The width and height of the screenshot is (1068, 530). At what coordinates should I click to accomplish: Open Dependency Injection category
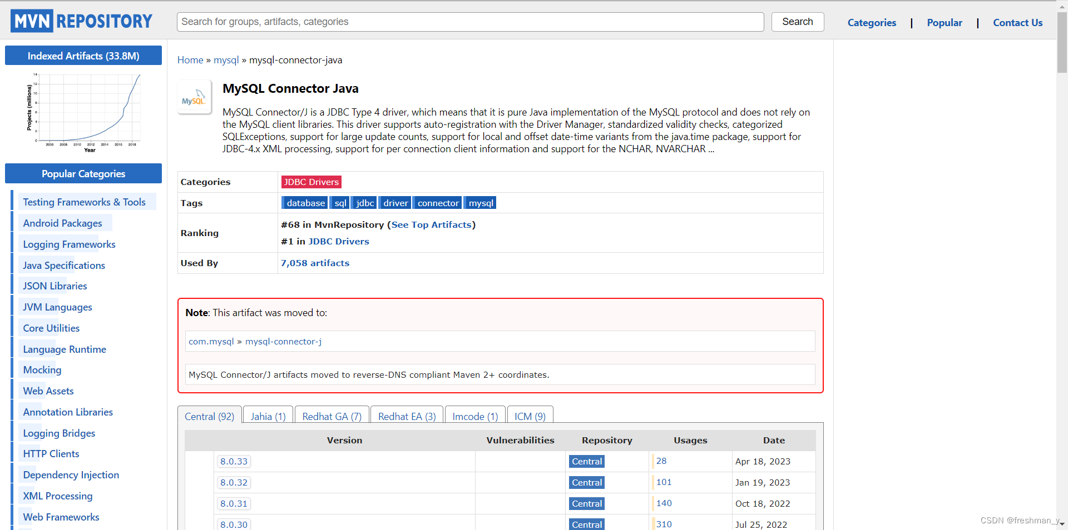pyautogui.click(x=71, y=474)
